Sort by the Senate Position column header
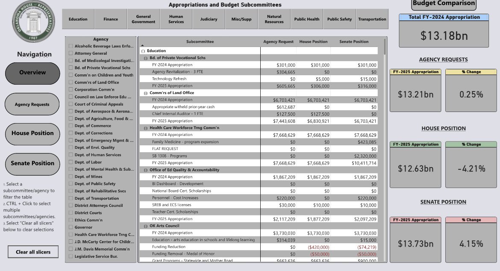This screenshot has height=271, width=500. click(x=354, y=41)
